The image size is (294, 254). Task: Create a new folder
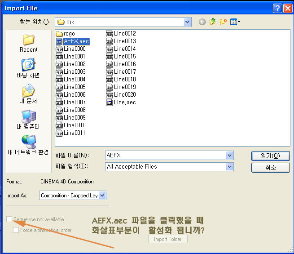pyautogui.click(x=223, y=22)
